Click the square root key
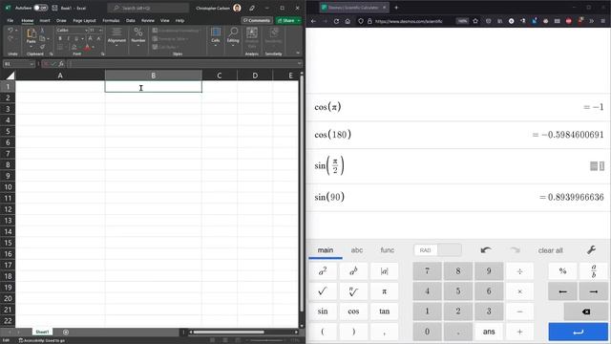The image size is (611, 344). pyautogui.click(x=323, y=291)
